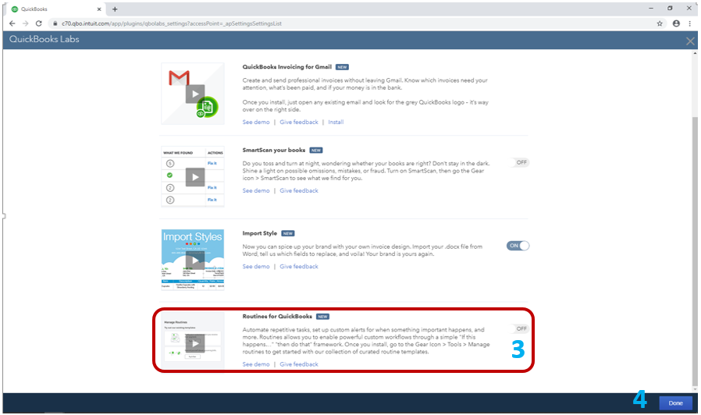Image resolution: width=701 pixels, height=415 pixels.
Task: Install QuickBooks Invoicing for Gmail
Action: (336, 122)
